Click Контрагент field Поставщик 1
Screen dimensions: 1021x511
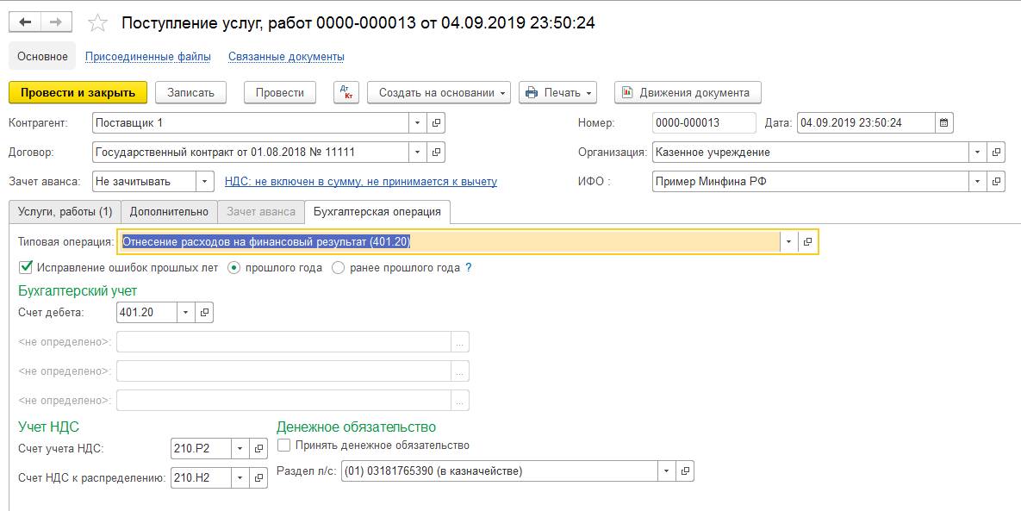click(251, 122)
